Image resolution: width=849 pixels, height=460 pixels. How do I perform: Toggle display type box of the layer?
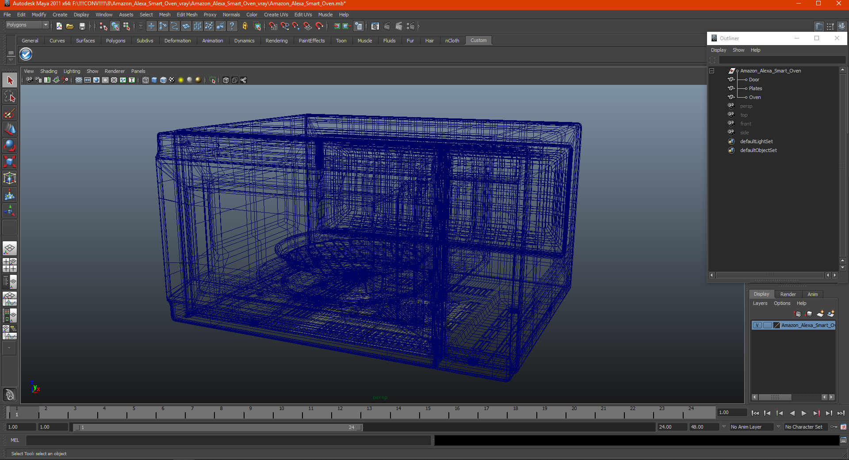(x=768, y=325)
